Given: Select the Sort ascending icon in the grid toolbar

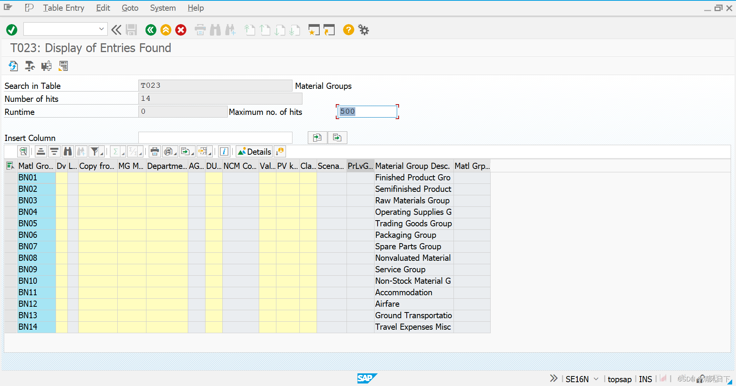Looking at the screenshot, I should click(x=41, y=151).
